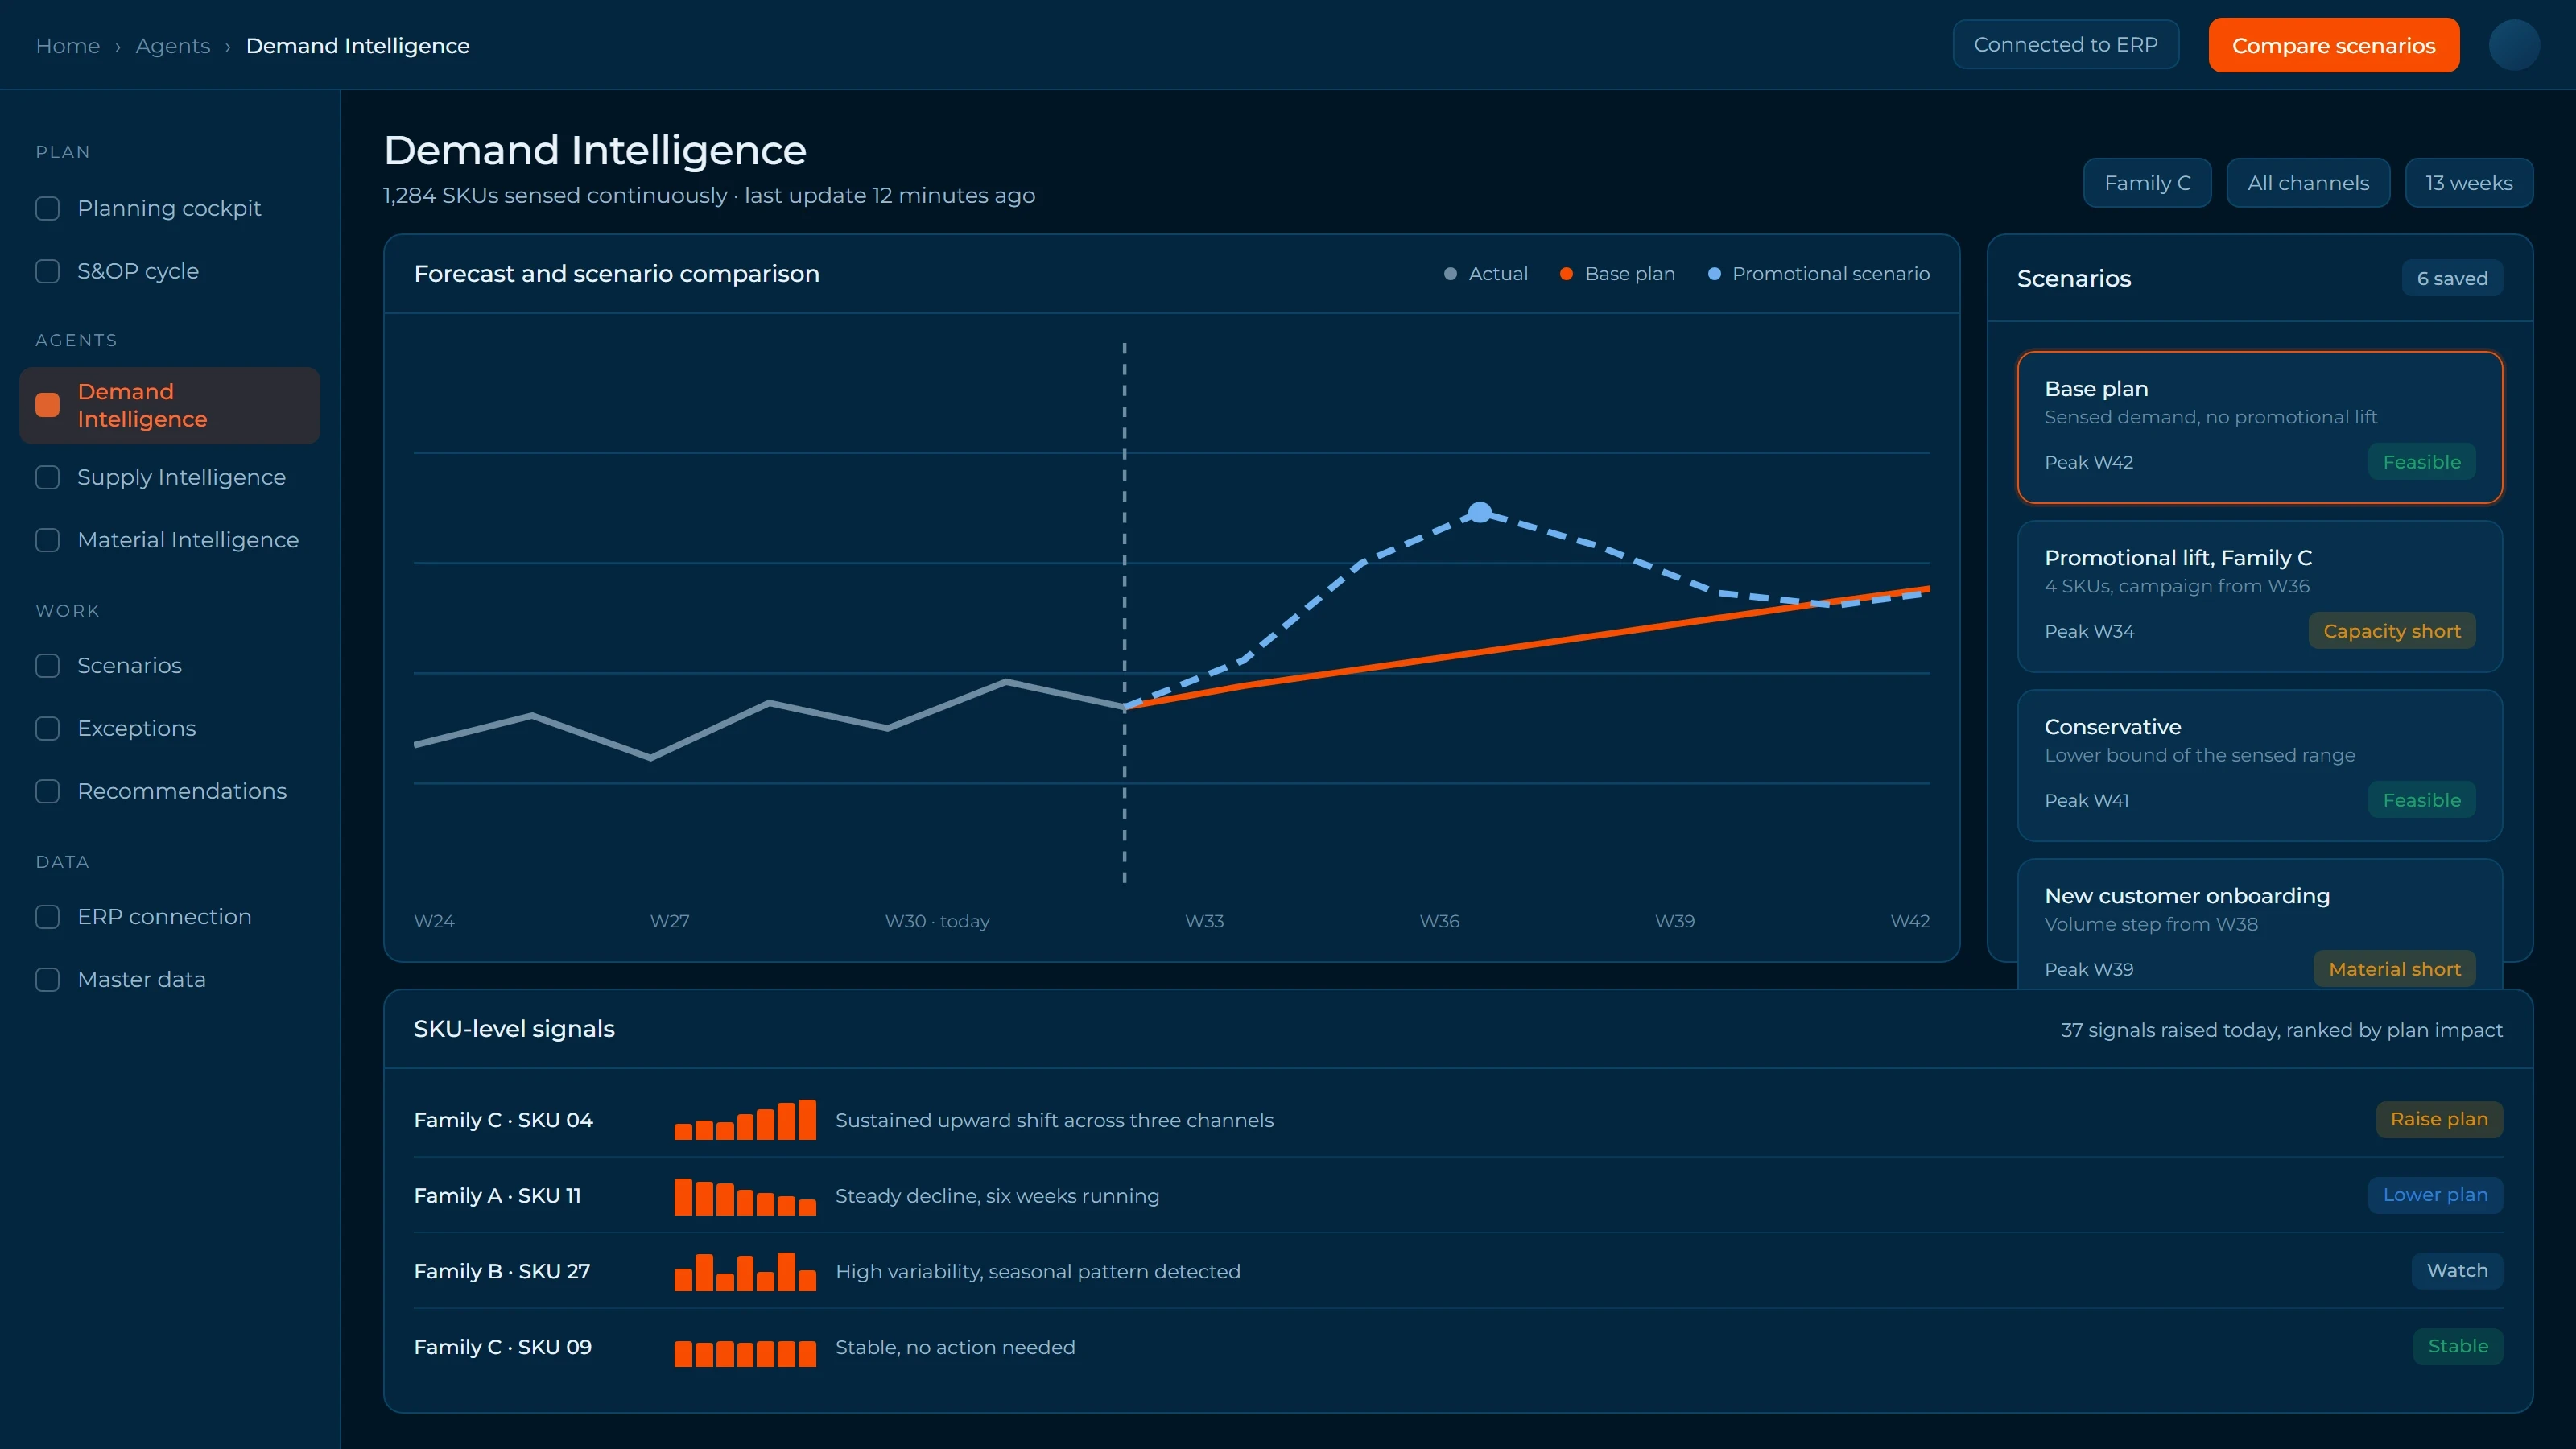The width and height of the screenshot is (2576, 1449).
Task: Click the Planning cockpit sidebar icon
Action: click(47, 208)
